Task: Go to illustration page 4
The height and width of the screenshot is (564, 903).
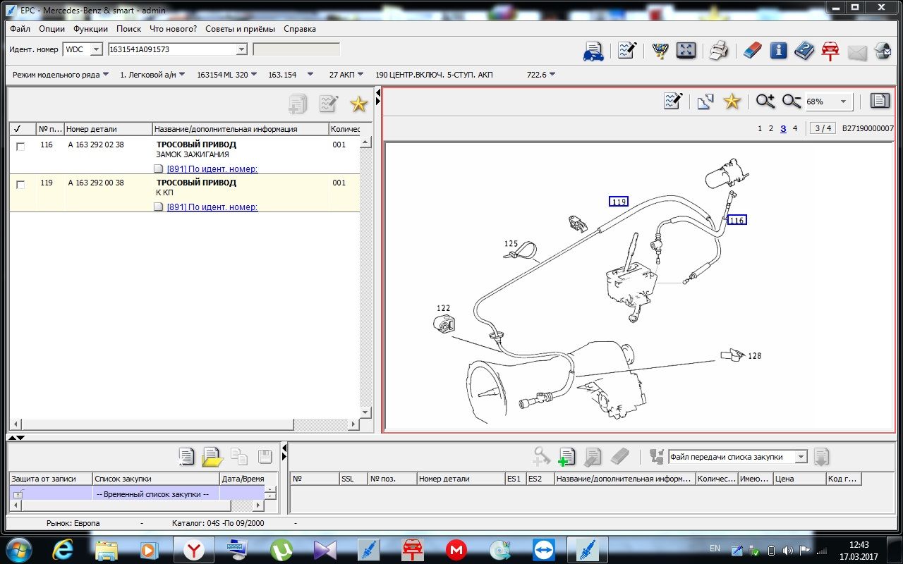Action: [x=795, y=128]
